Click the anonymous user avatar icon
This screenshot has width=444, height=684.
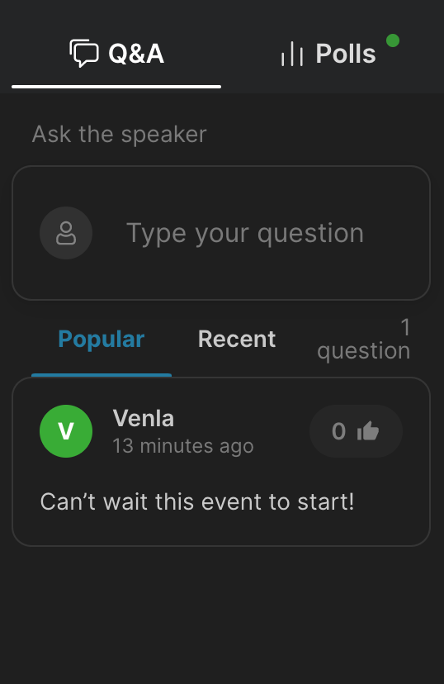tap(66, 233)
